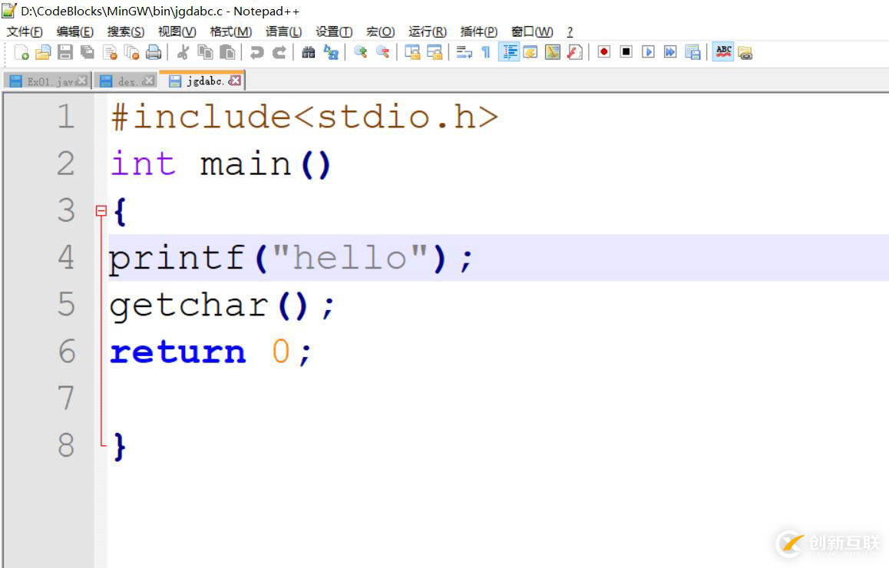
Task: Redo the edit via toolbar
Action: coord(279,53)
